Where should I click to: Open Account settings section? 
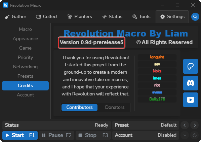(26, 95)
